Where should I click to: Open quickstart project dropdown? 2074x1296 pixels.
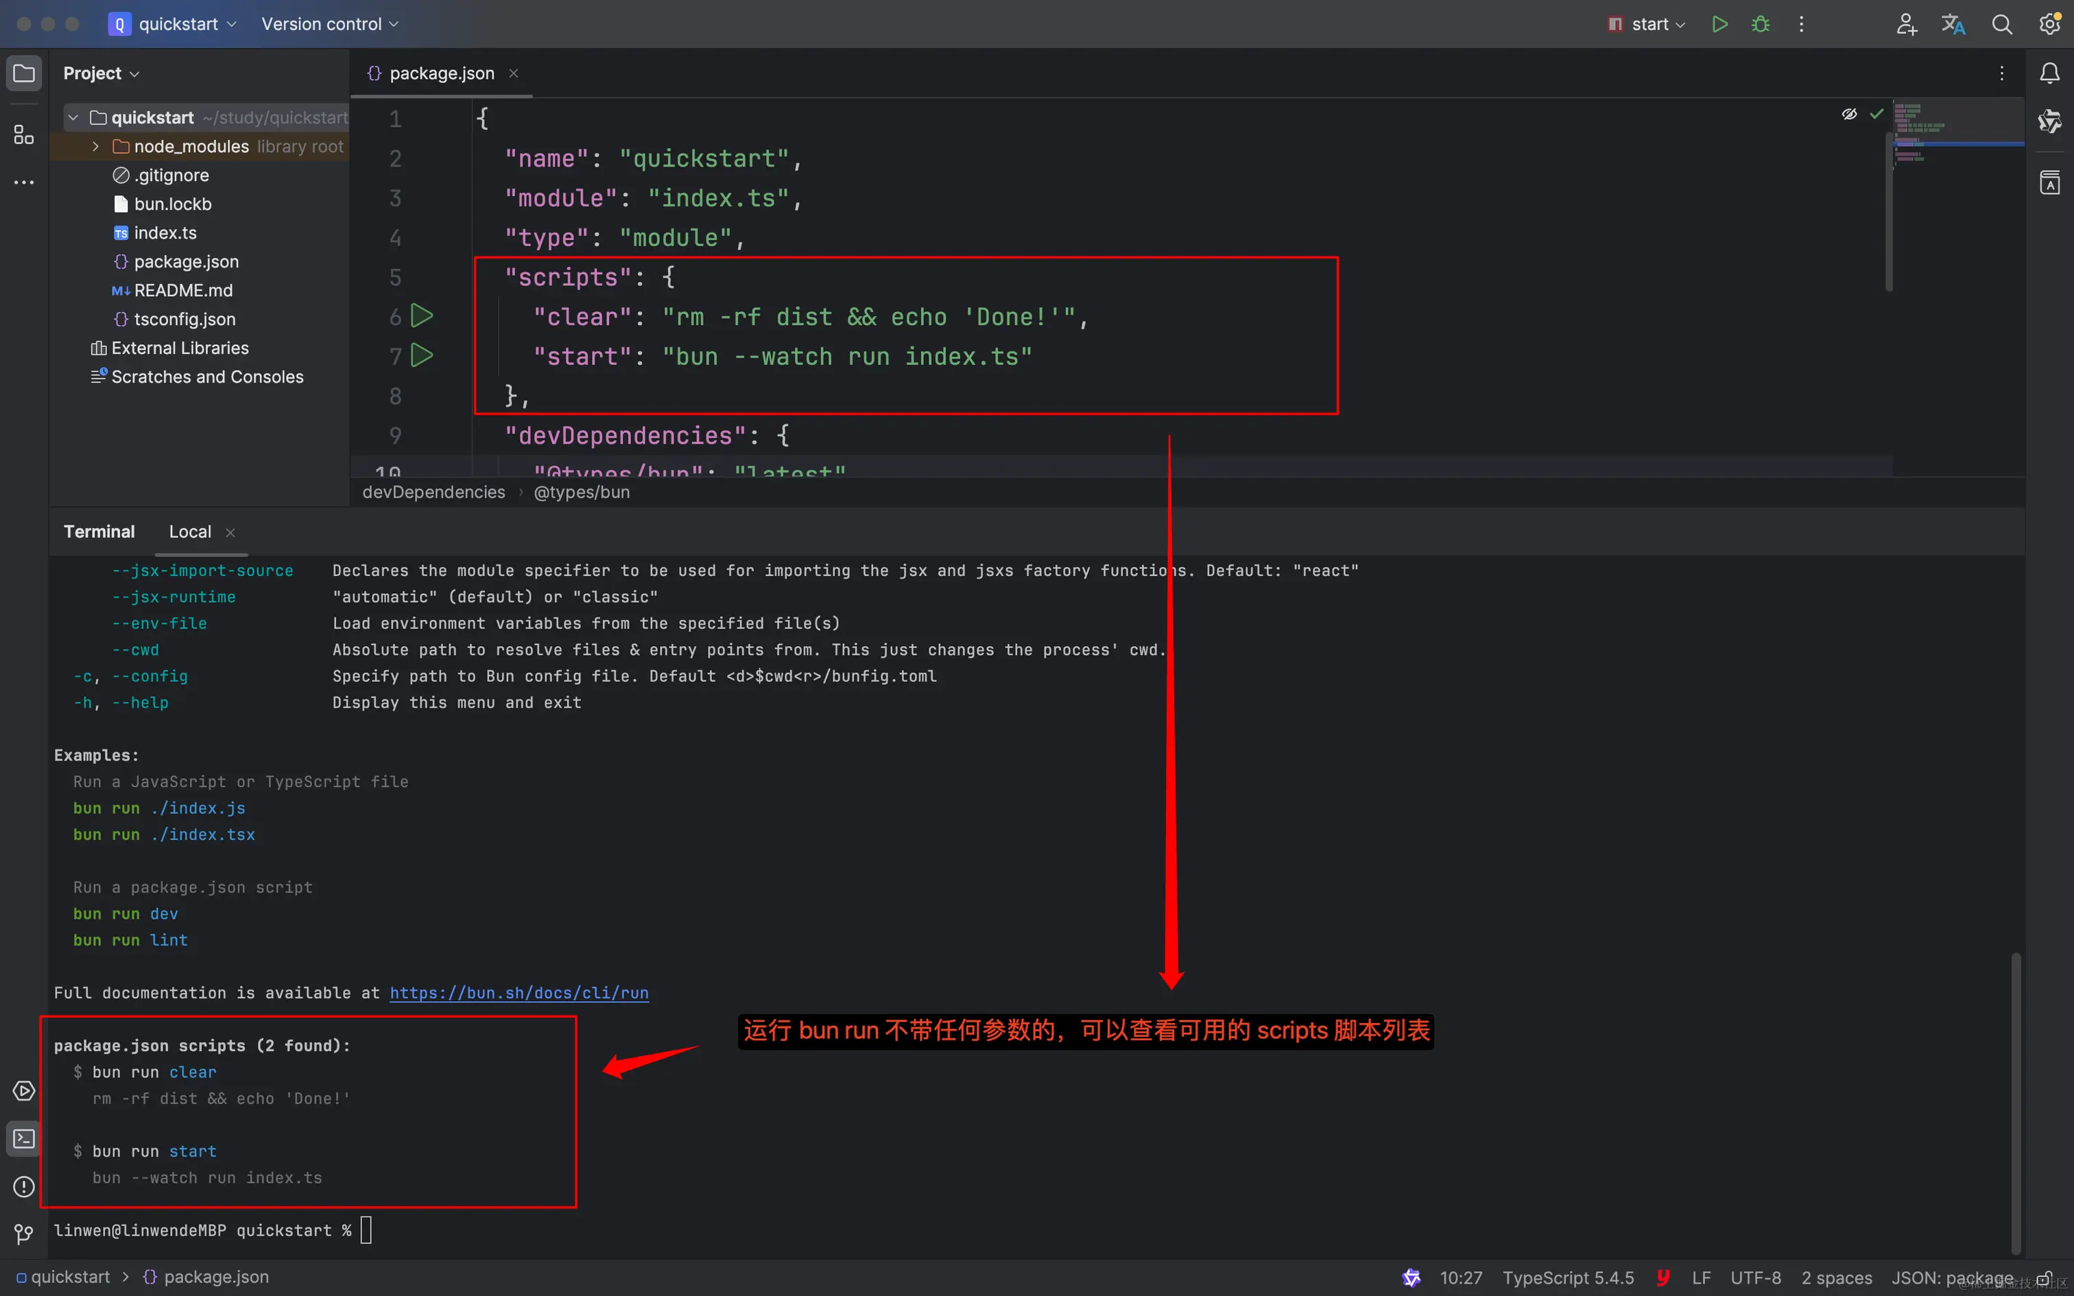click(172, 24)
